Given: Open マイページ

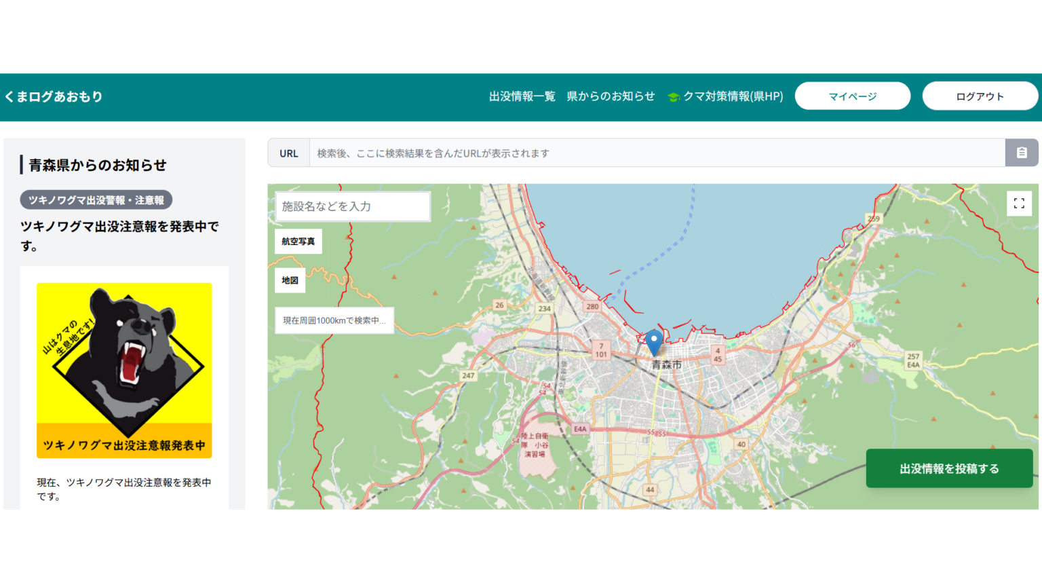Looking at the screenshot, I should 853,96.
